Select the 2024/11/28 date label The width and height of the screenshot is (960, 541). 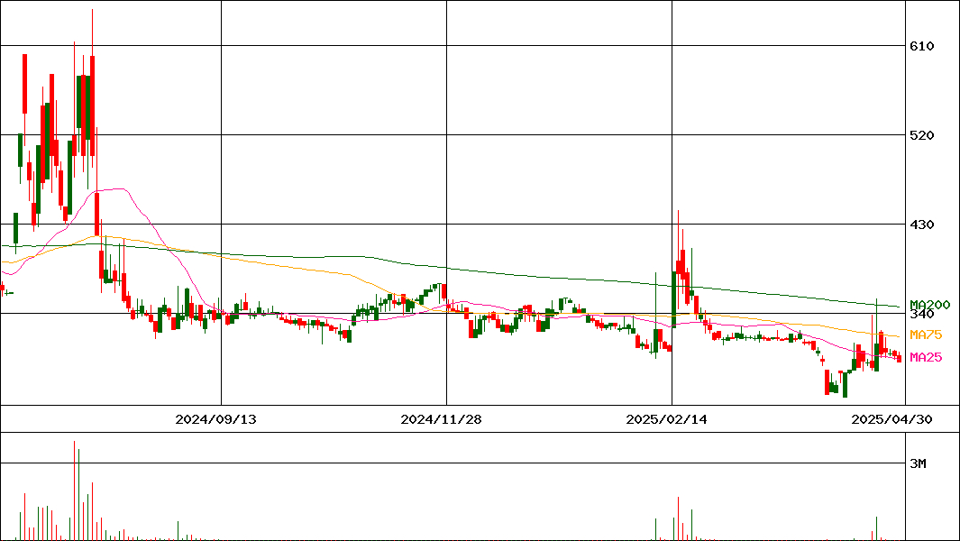(441, 419)
